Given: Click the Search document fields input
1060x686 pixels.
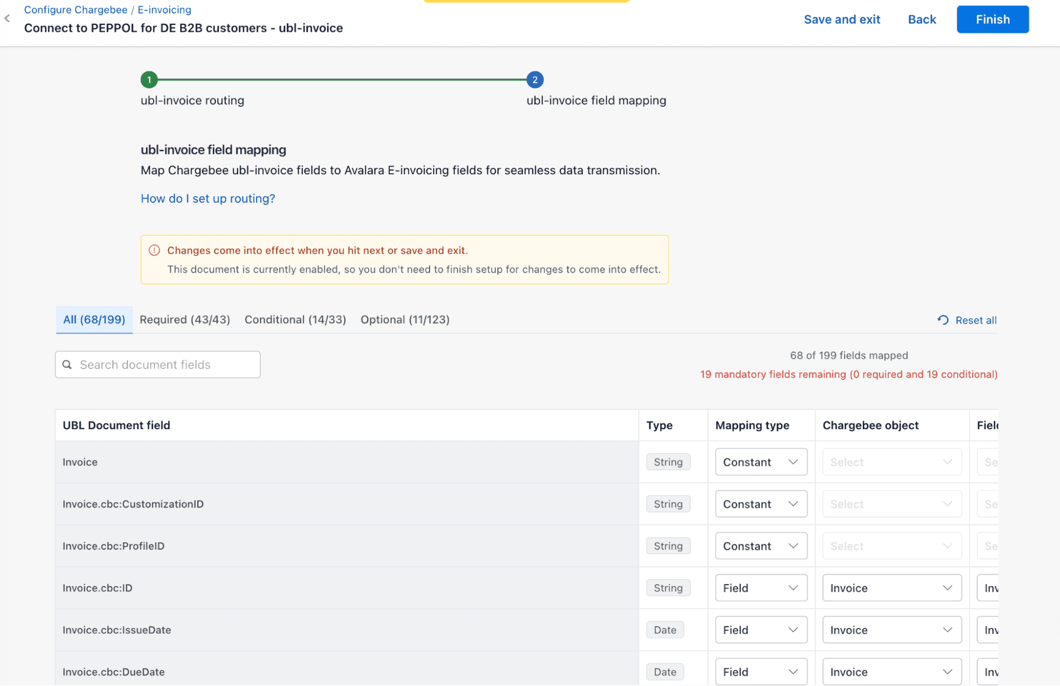Looking at the screenshot, I should 164,364.
